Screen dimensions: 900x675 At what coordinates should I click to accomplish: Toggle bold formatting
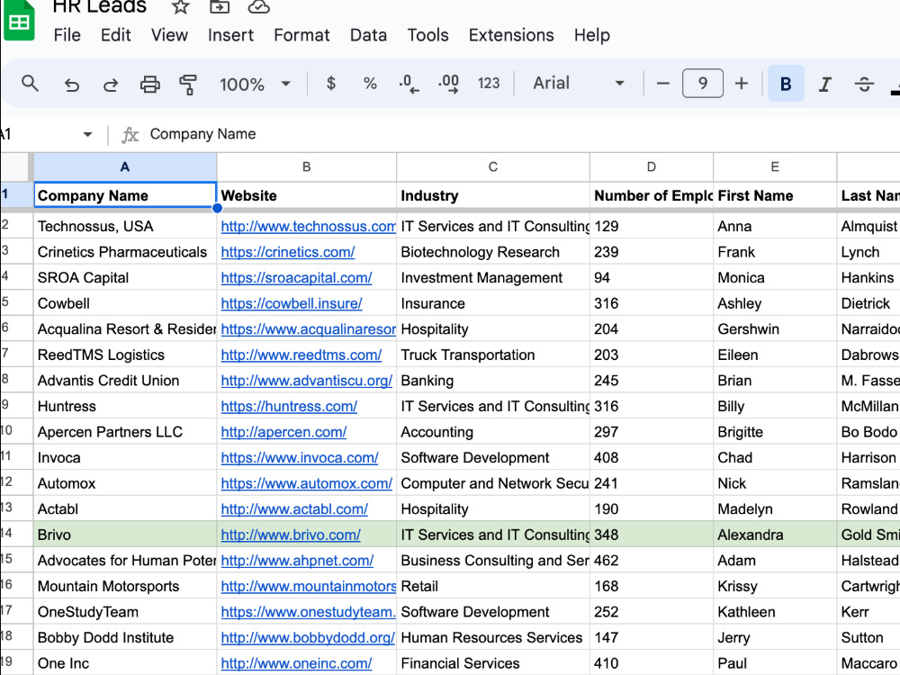coord(786,84)
